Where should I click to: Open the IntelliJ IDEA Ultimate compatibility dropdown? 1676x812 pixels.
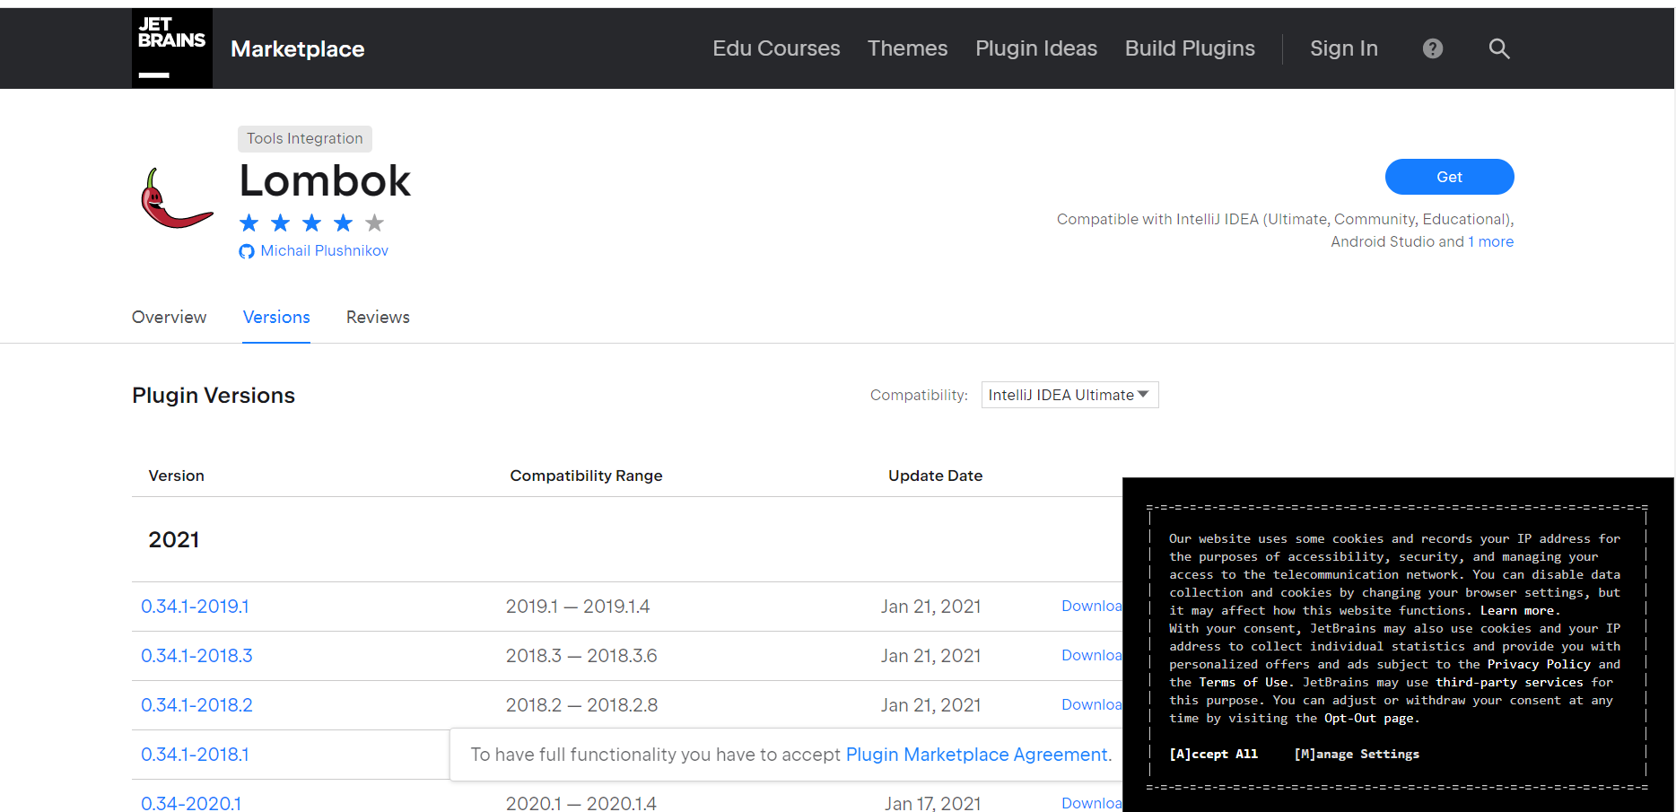[1069, 395]
